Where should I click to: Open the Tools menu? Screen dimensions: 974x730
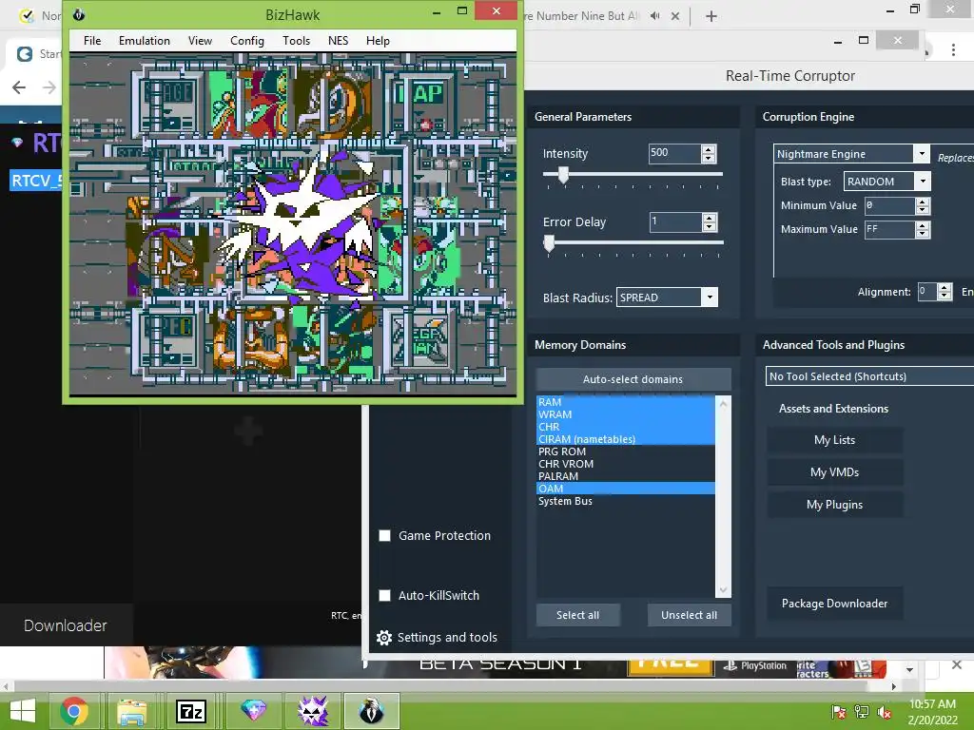(x=296, y=41)
